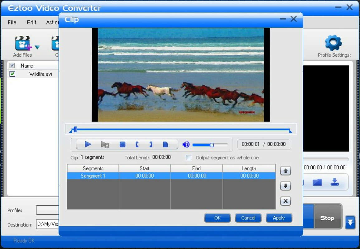Click the Start column header
The width and height of the screenshot is (360, 249).
[145, 168]
